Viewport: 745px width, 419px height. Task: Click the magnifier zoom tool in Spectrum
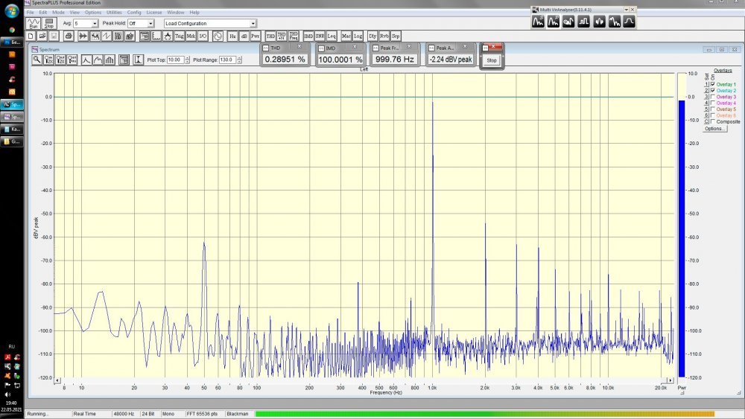click(x=37, y=60)
